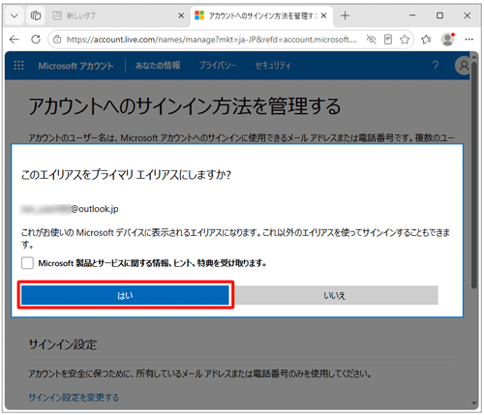
Task: Open the account avatar in page header
Action: click(x=463, y=66)
